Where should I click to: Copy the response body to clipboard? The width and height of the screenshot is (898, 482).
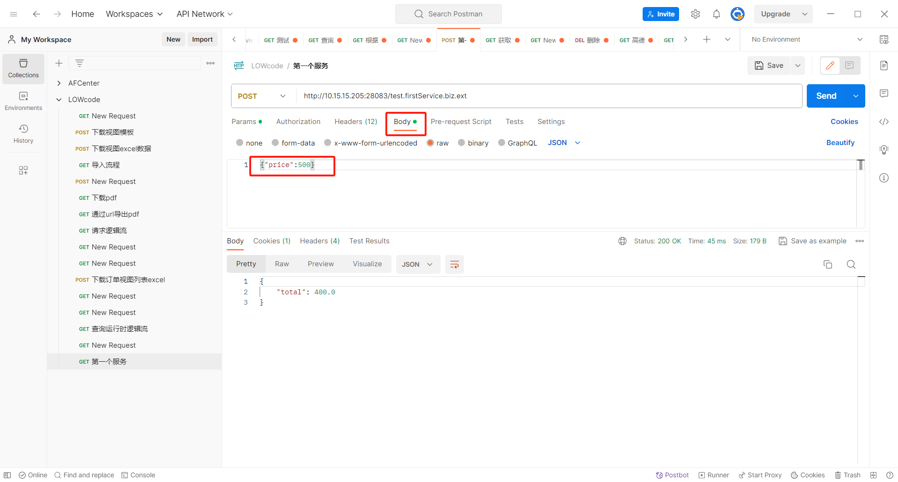pos(827,264)
